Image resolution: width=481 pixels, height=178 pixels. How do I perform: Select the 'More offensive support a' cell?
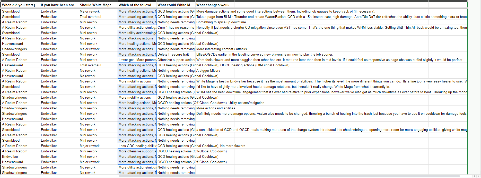[137, 151]
